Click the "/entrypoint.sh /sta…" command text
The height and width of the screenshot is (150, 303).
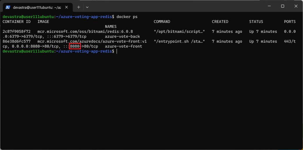[179, 41]
